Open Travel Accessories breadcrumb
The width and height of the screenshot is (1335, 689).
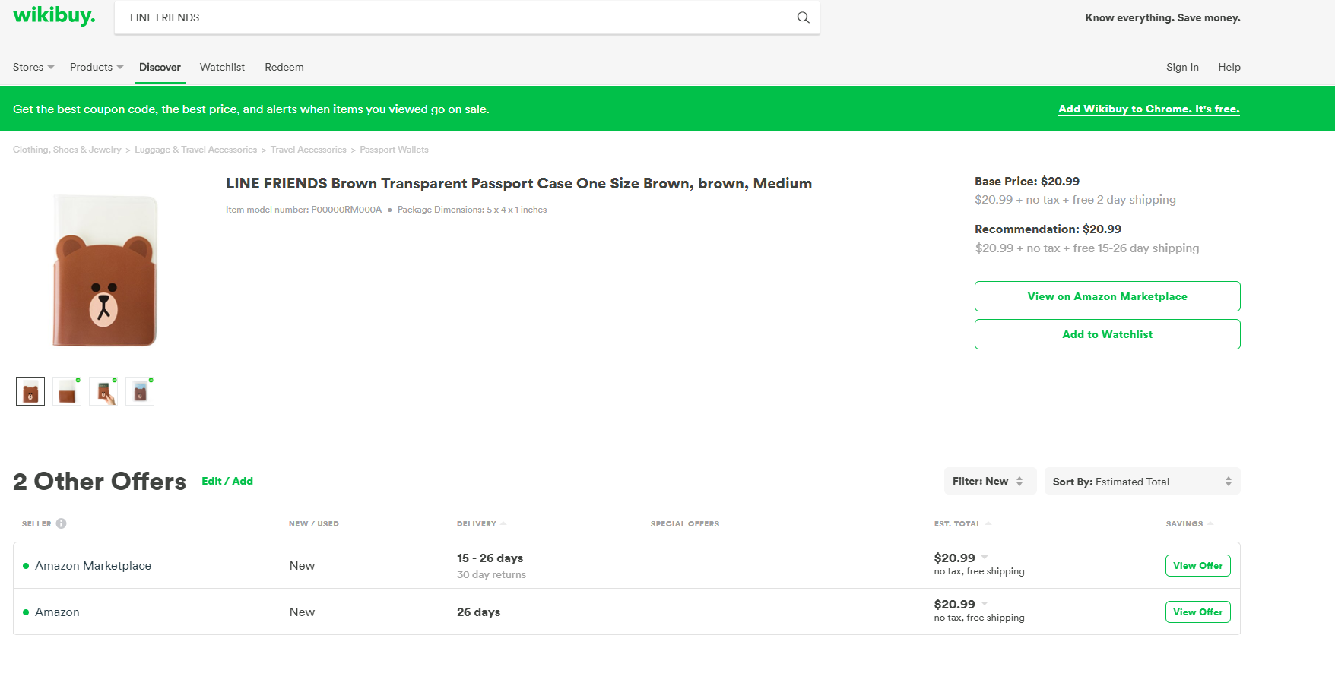coord(309,150)
